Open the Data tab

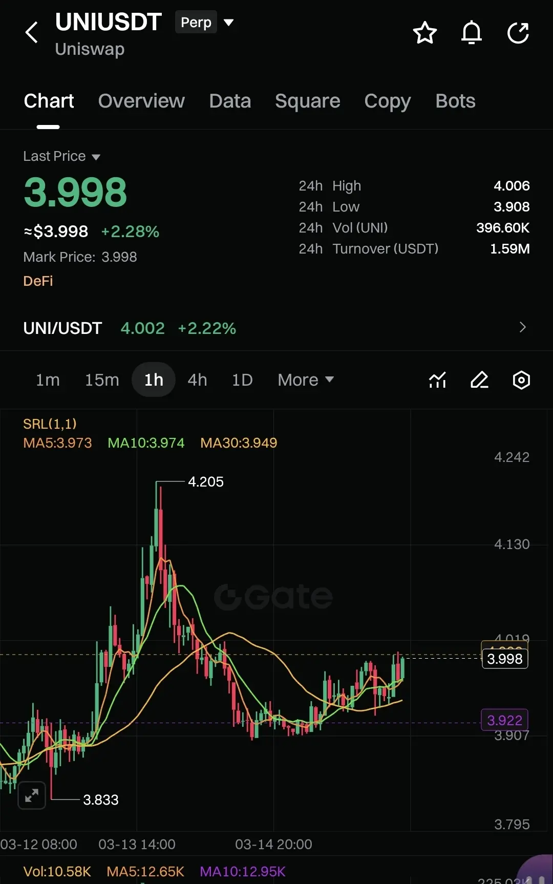pos(230,101)
